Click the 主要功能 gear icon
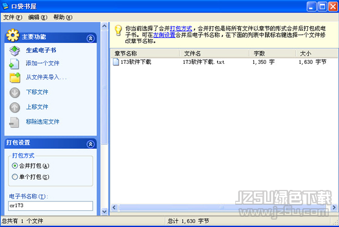Screen dimensions: 339x227 [x=13, y=35]
